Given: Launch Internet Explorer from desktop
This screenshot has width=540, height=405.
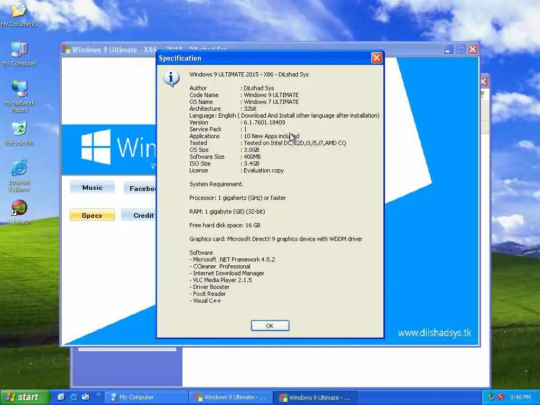Looking at the screenshot, I should (x=19, y=176).
